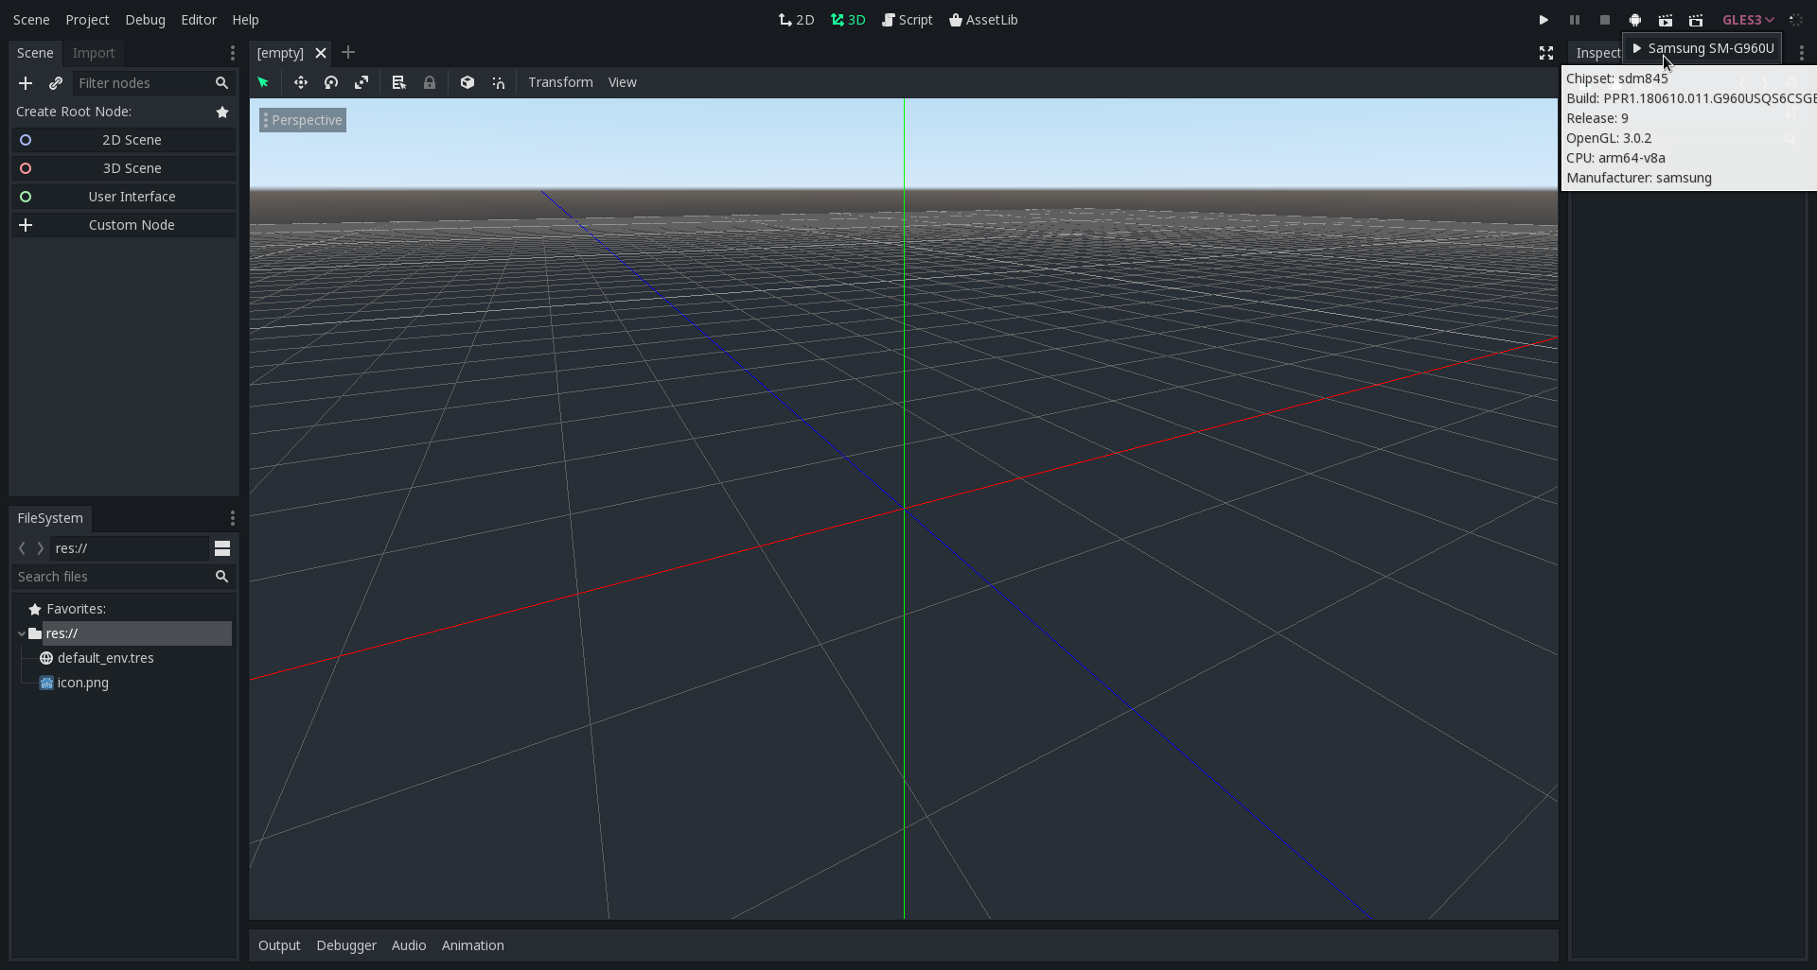
Task: Open the Debug menu
Action: click(145, 20)
